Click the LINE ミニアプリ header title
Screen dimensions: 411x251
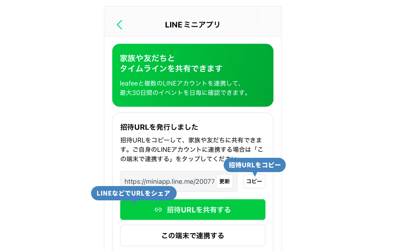192,25
